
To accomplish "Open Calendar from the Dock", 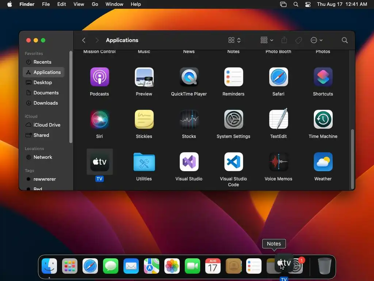I will point(213,266).
